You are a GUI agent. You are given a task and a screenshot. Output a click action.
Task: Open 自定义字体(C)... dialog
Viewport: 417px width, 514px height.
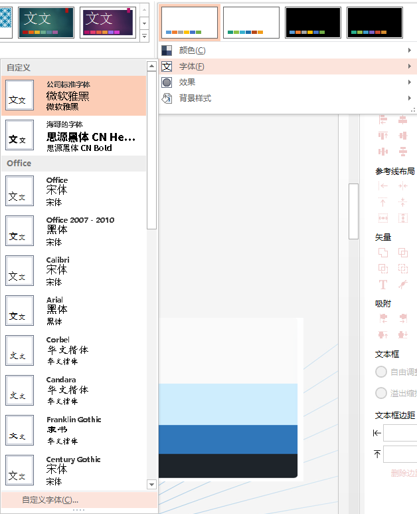(79, 500)
